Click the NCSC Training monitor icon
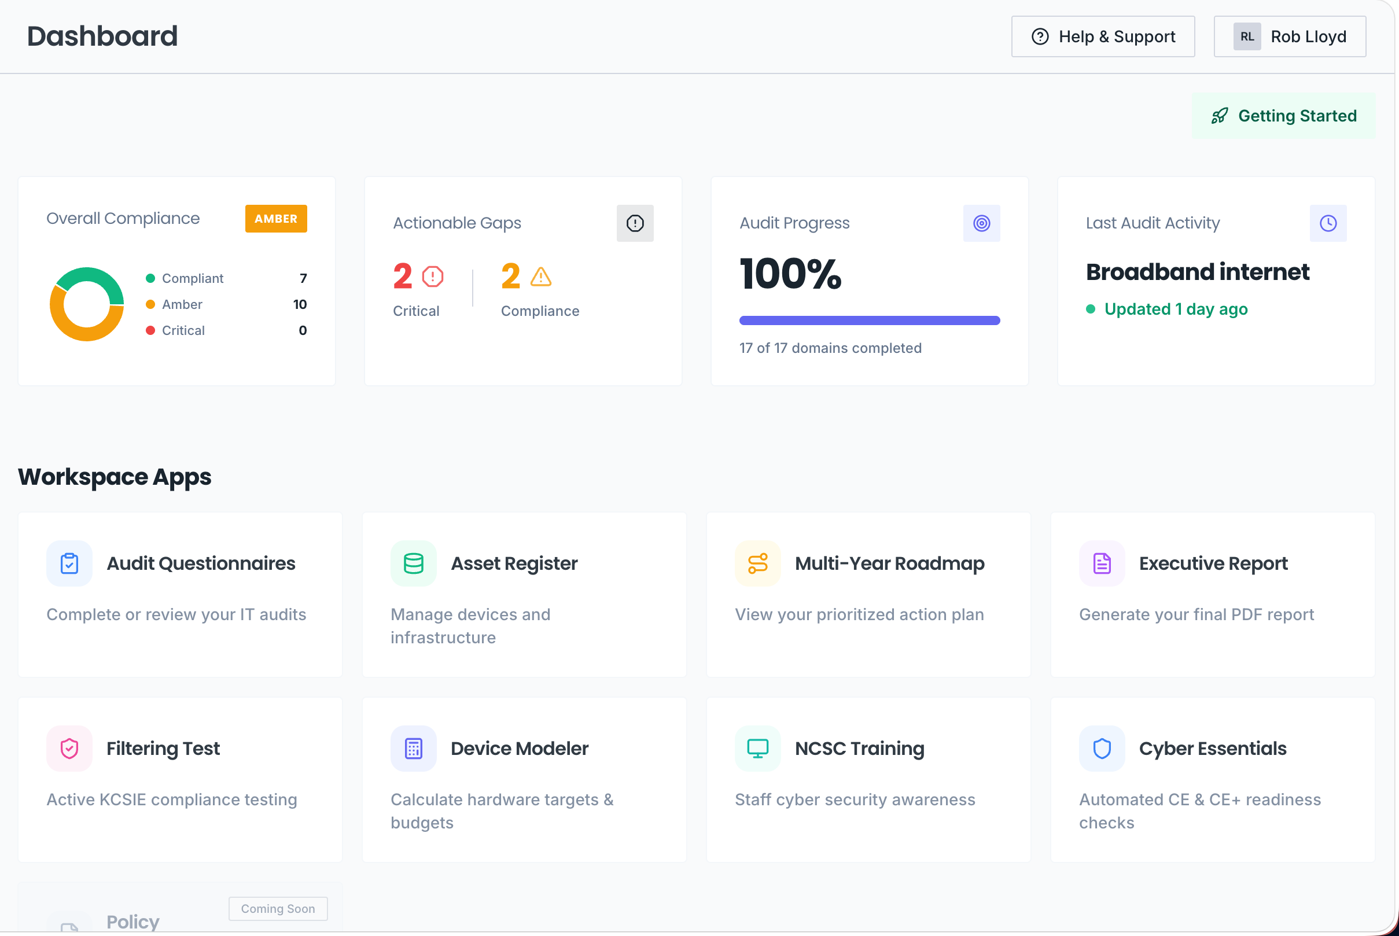1399x936 pixels. (x=758, y=749)
